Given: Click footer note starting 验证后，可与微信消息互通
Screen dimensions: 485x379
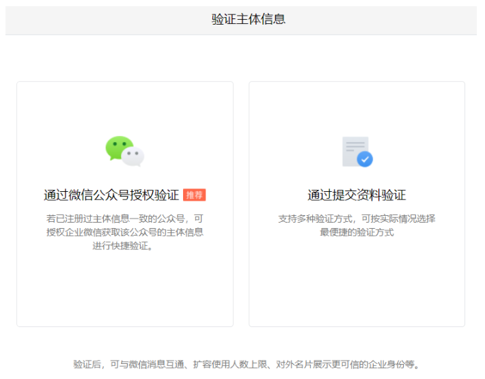Looking at the screenshot, I should coord(246,365).
